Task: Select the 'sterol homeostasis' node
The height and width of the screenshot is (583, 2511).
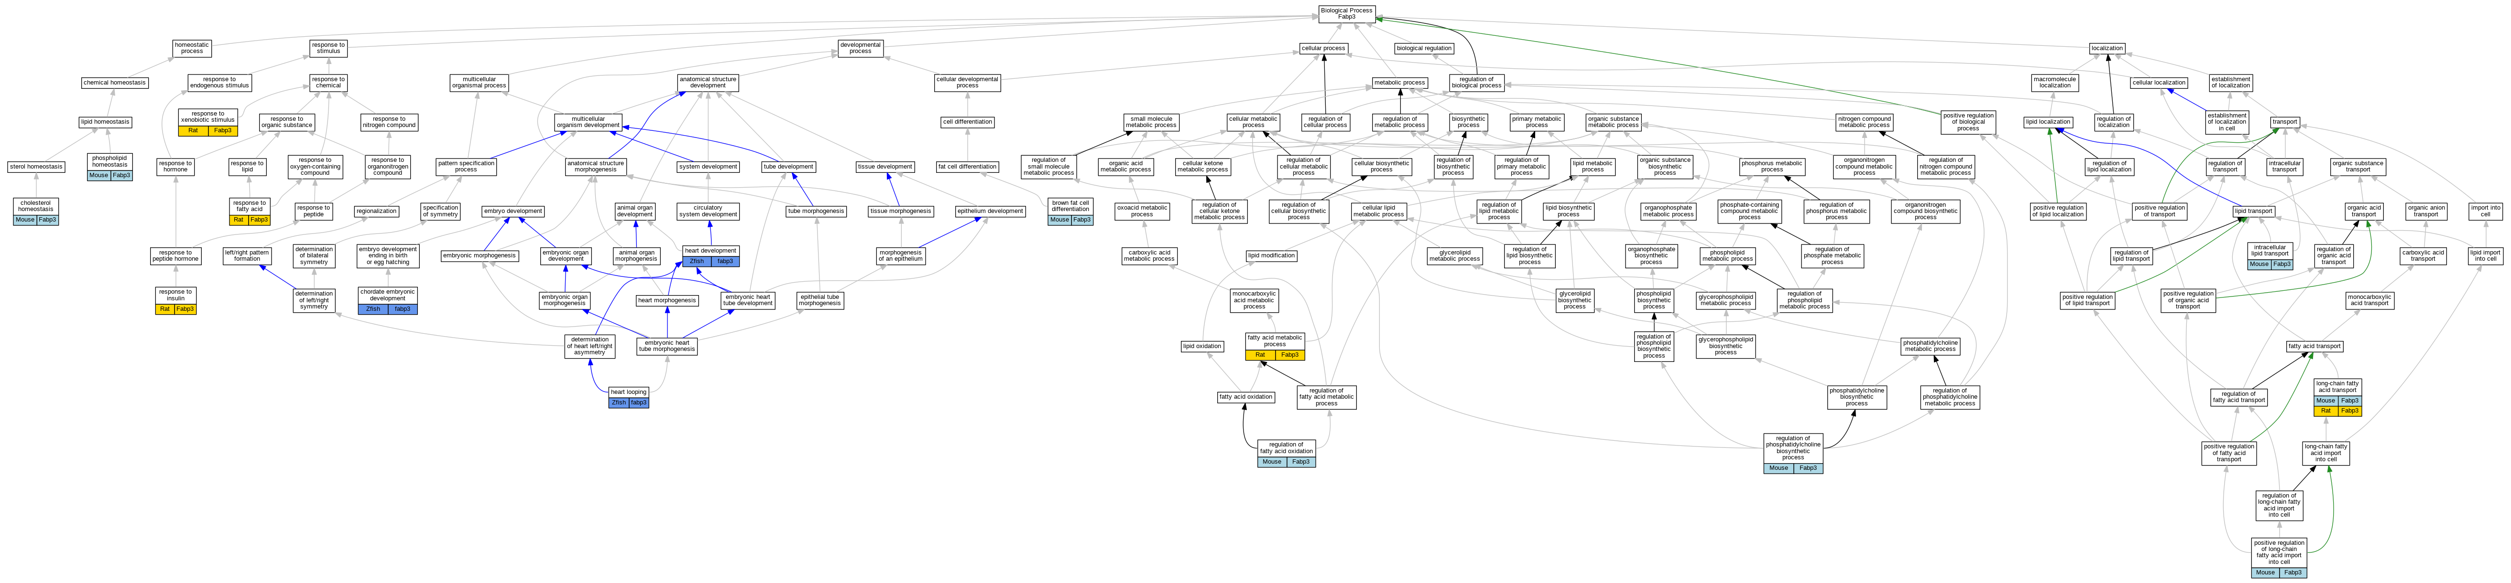Action: (x=36, y=167)
